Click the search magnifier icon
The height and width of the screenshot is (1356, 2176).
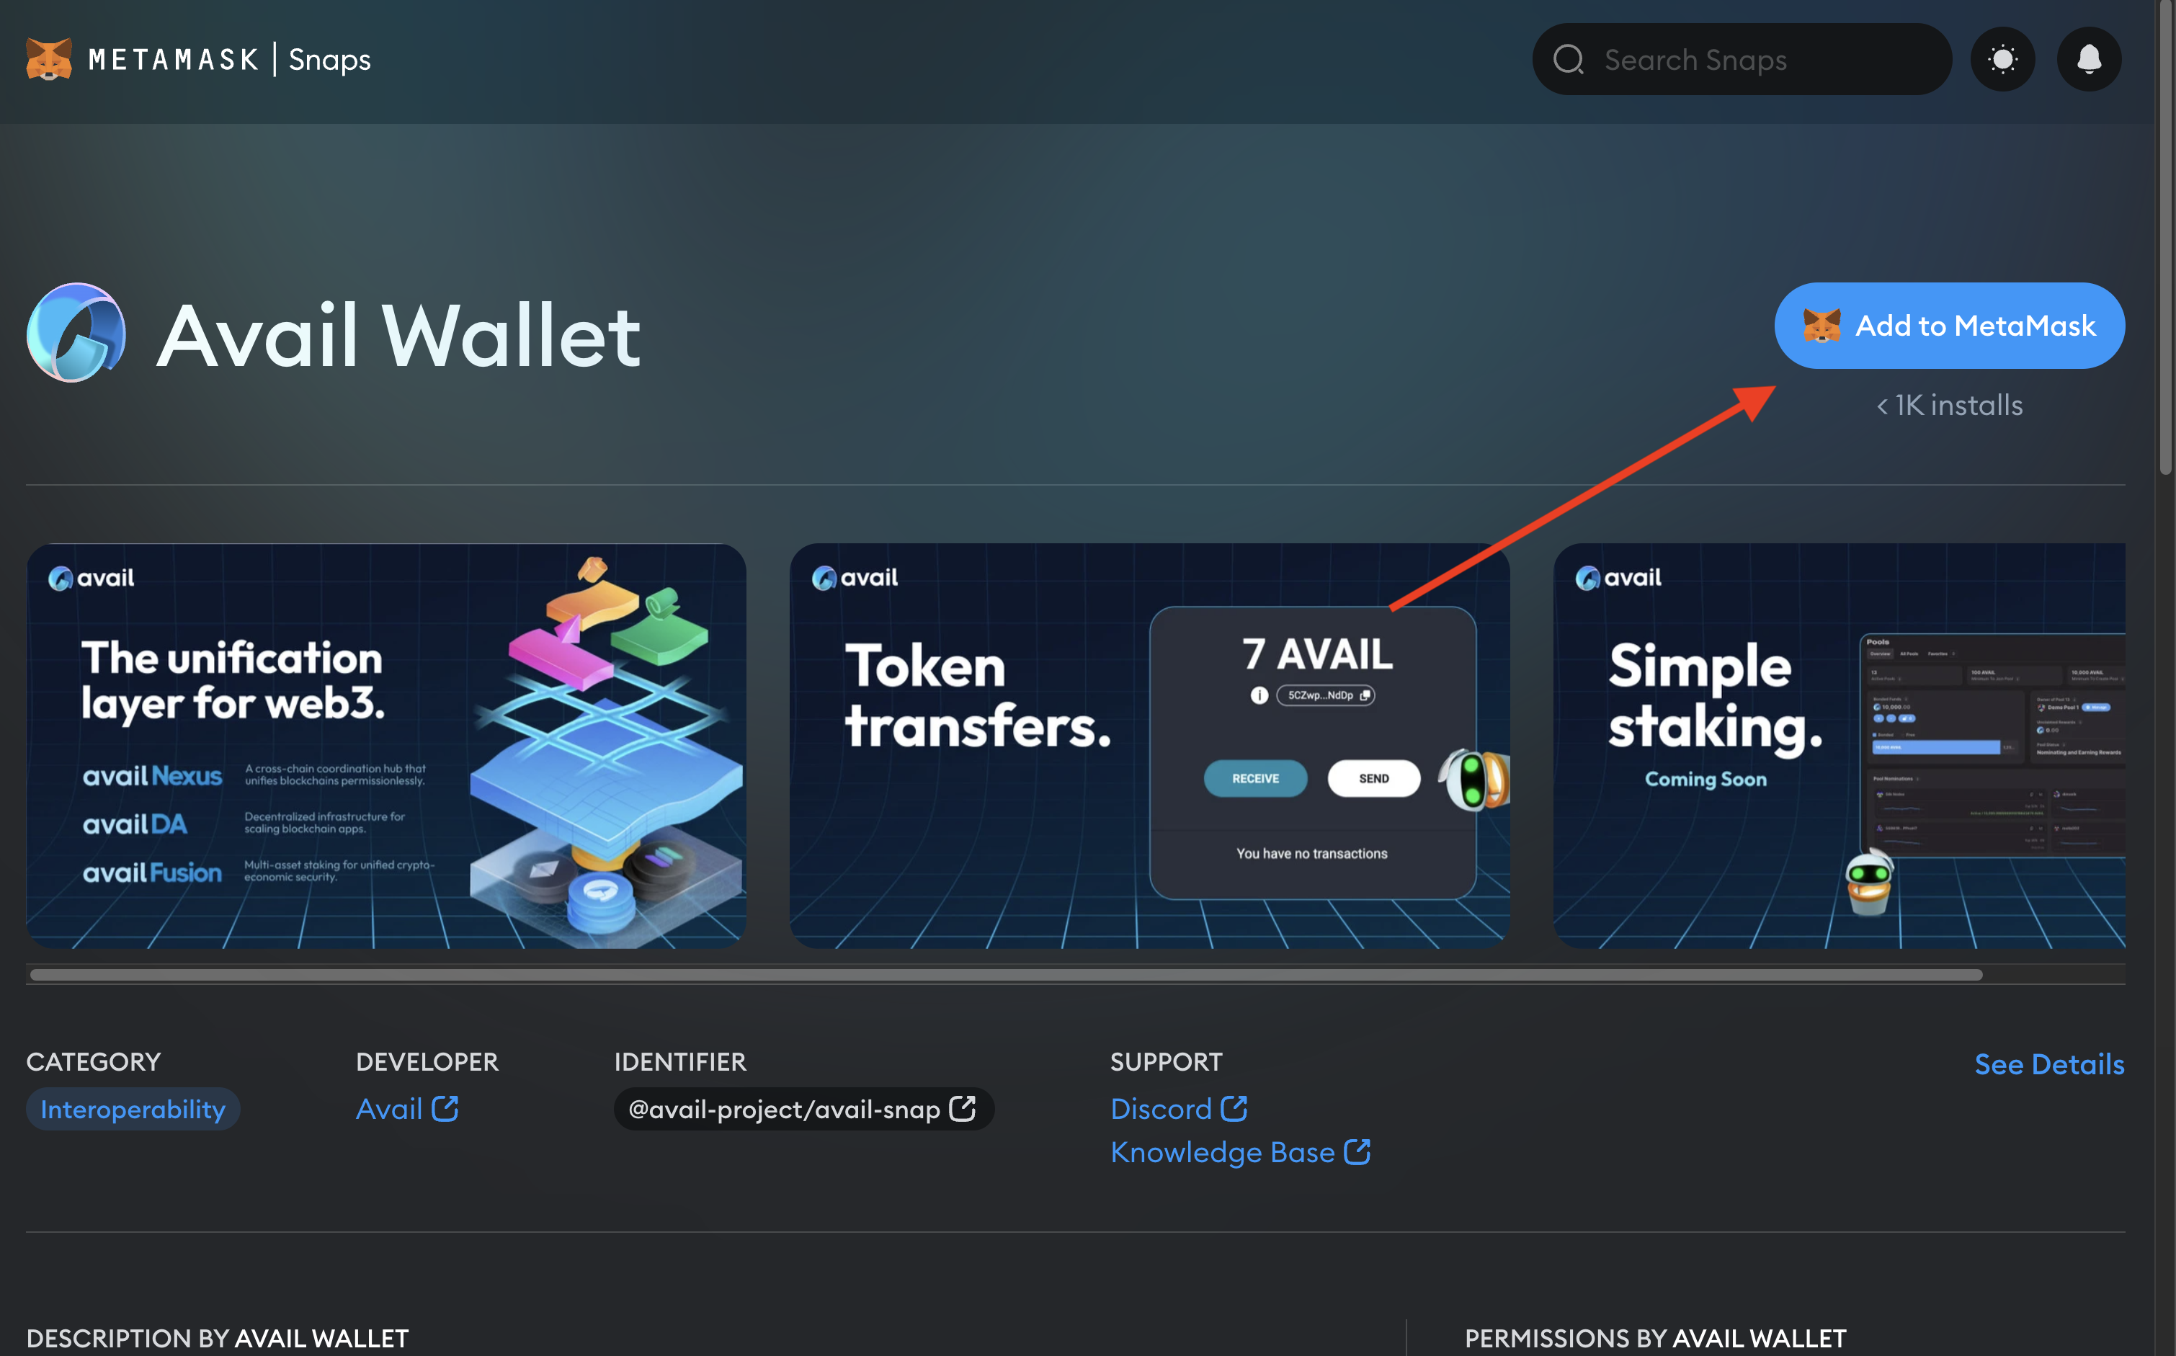point(1568,60)
